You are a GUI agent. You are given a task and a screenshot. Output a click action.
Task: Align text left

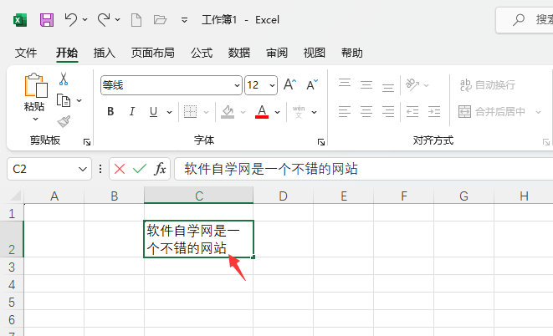click(x=345, y=112)
